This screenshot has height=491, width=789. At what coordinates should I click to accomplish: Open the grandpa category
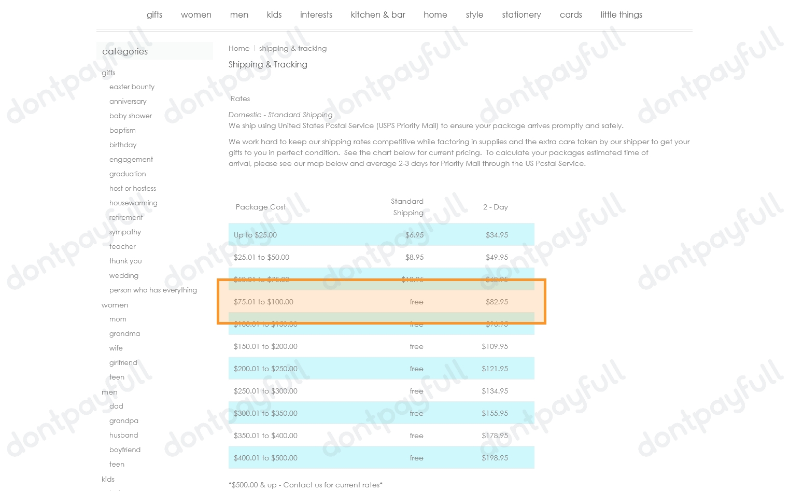124,421
